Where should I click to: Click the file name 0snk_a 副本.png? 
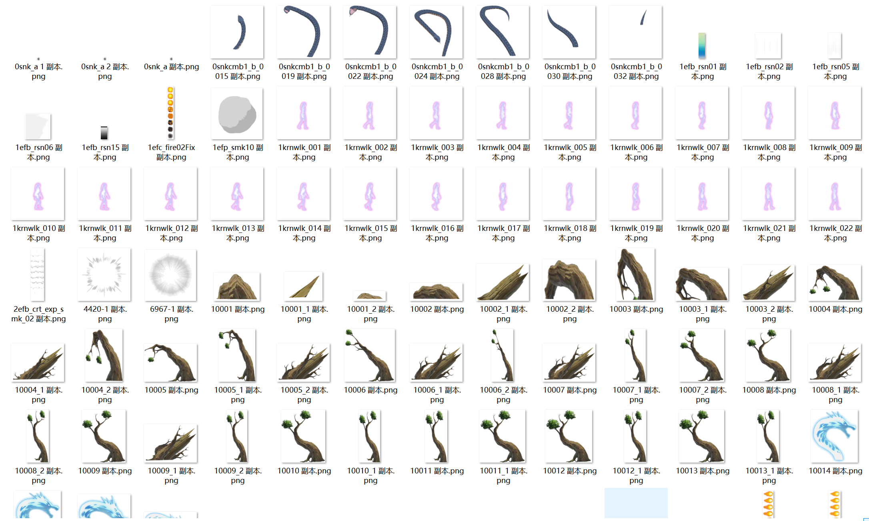coord(171,67)
